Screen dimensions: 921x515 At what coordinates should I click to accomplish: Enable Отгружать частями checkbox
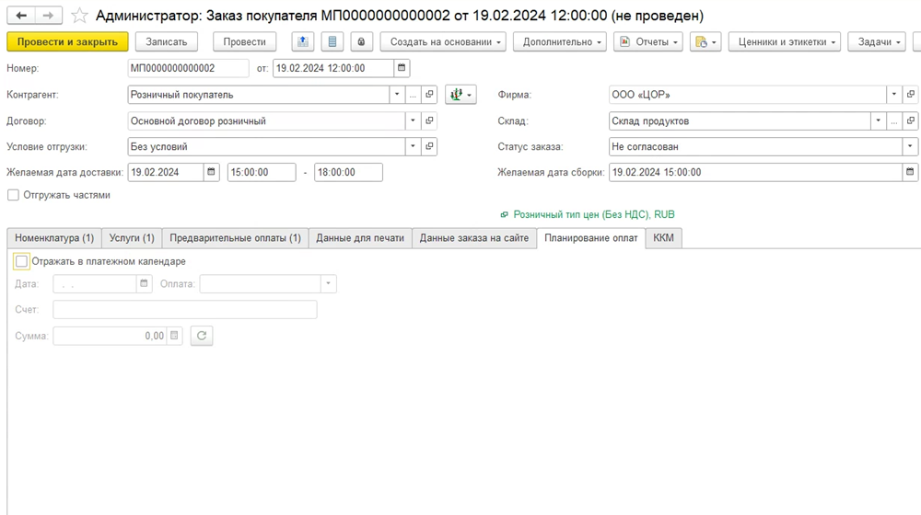click(13, 195)
